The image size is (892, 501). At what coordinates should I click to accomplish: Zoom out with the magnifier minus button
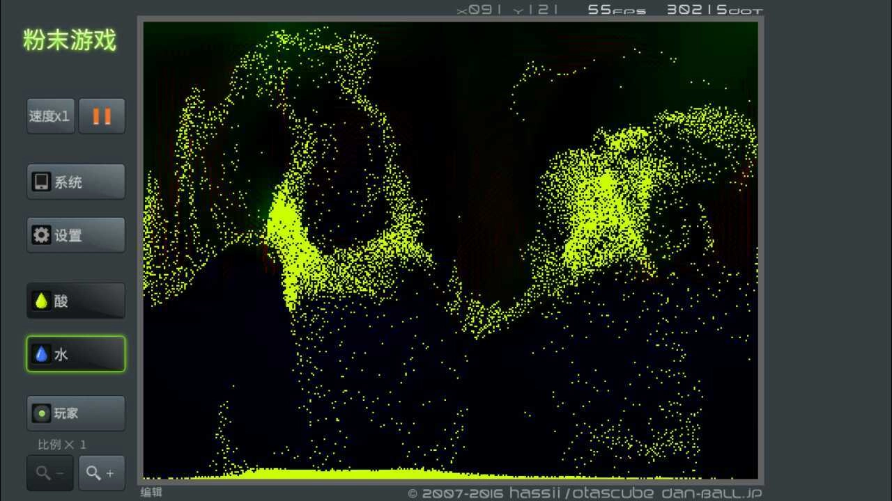[50, 473]
